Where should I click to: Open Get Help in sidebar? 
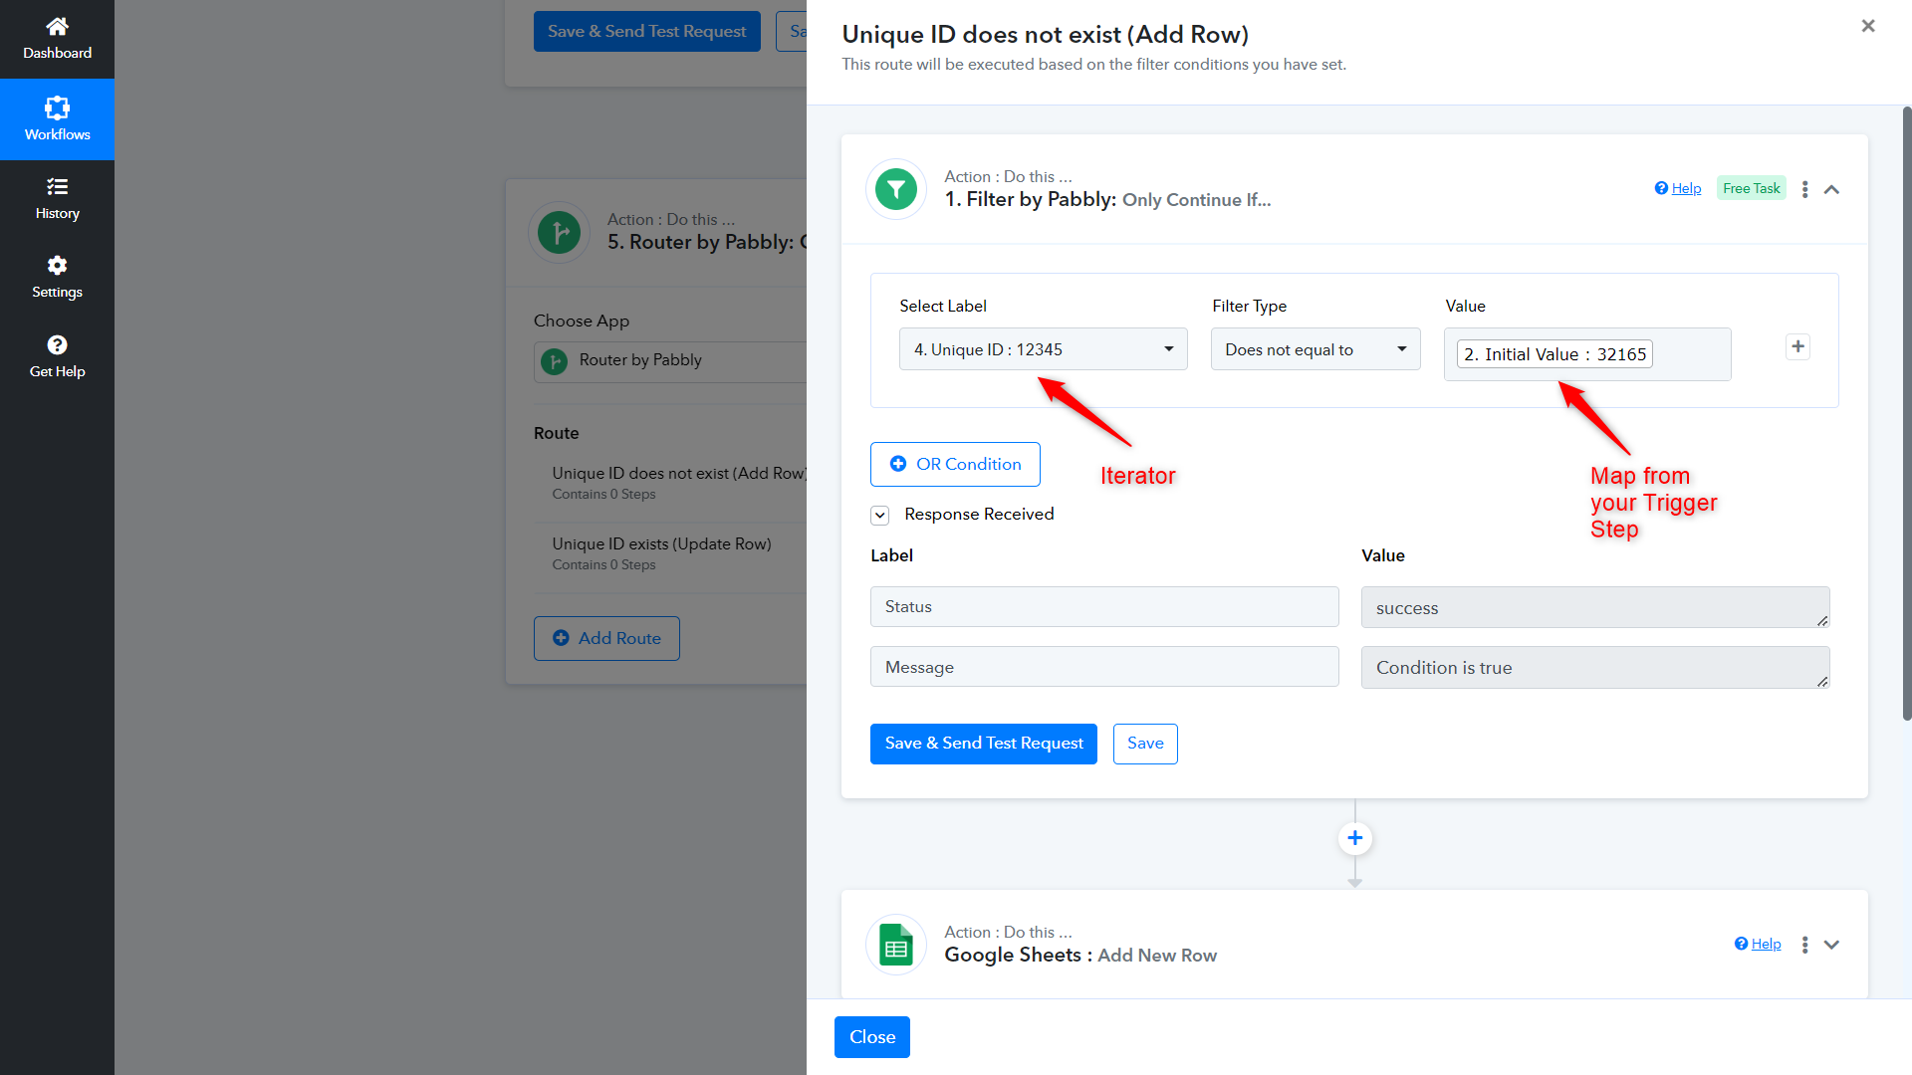(57, 356)
